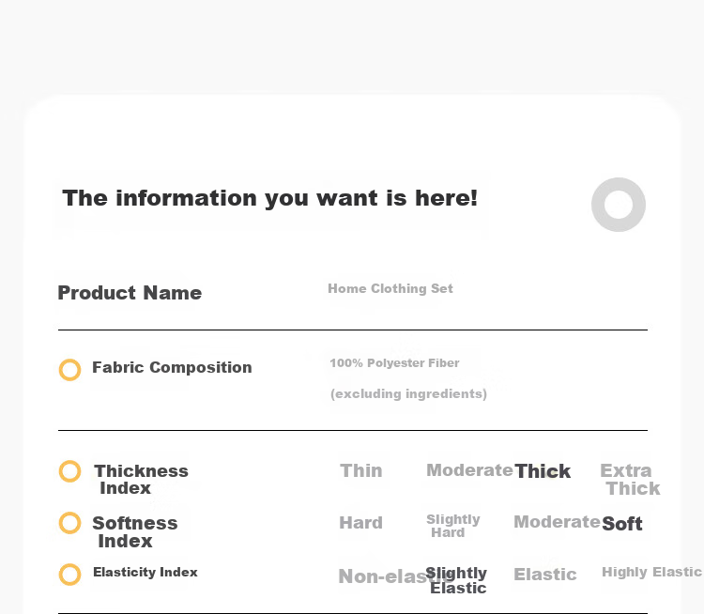Click the Fabric Composition label
Screen dimensions: 704x614
tap(172, 367)
